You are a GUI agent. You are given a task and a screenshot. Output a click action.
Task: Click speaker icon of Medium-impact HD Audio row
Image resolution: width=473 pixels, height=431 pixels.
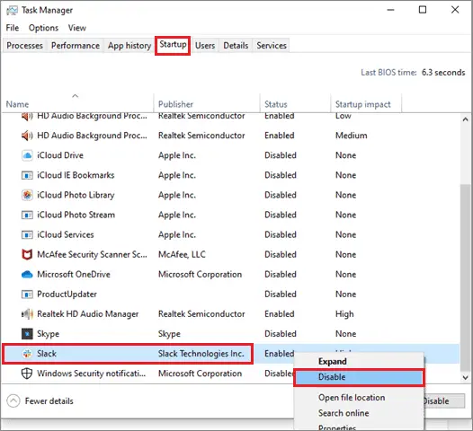click(x=27, y=136)
